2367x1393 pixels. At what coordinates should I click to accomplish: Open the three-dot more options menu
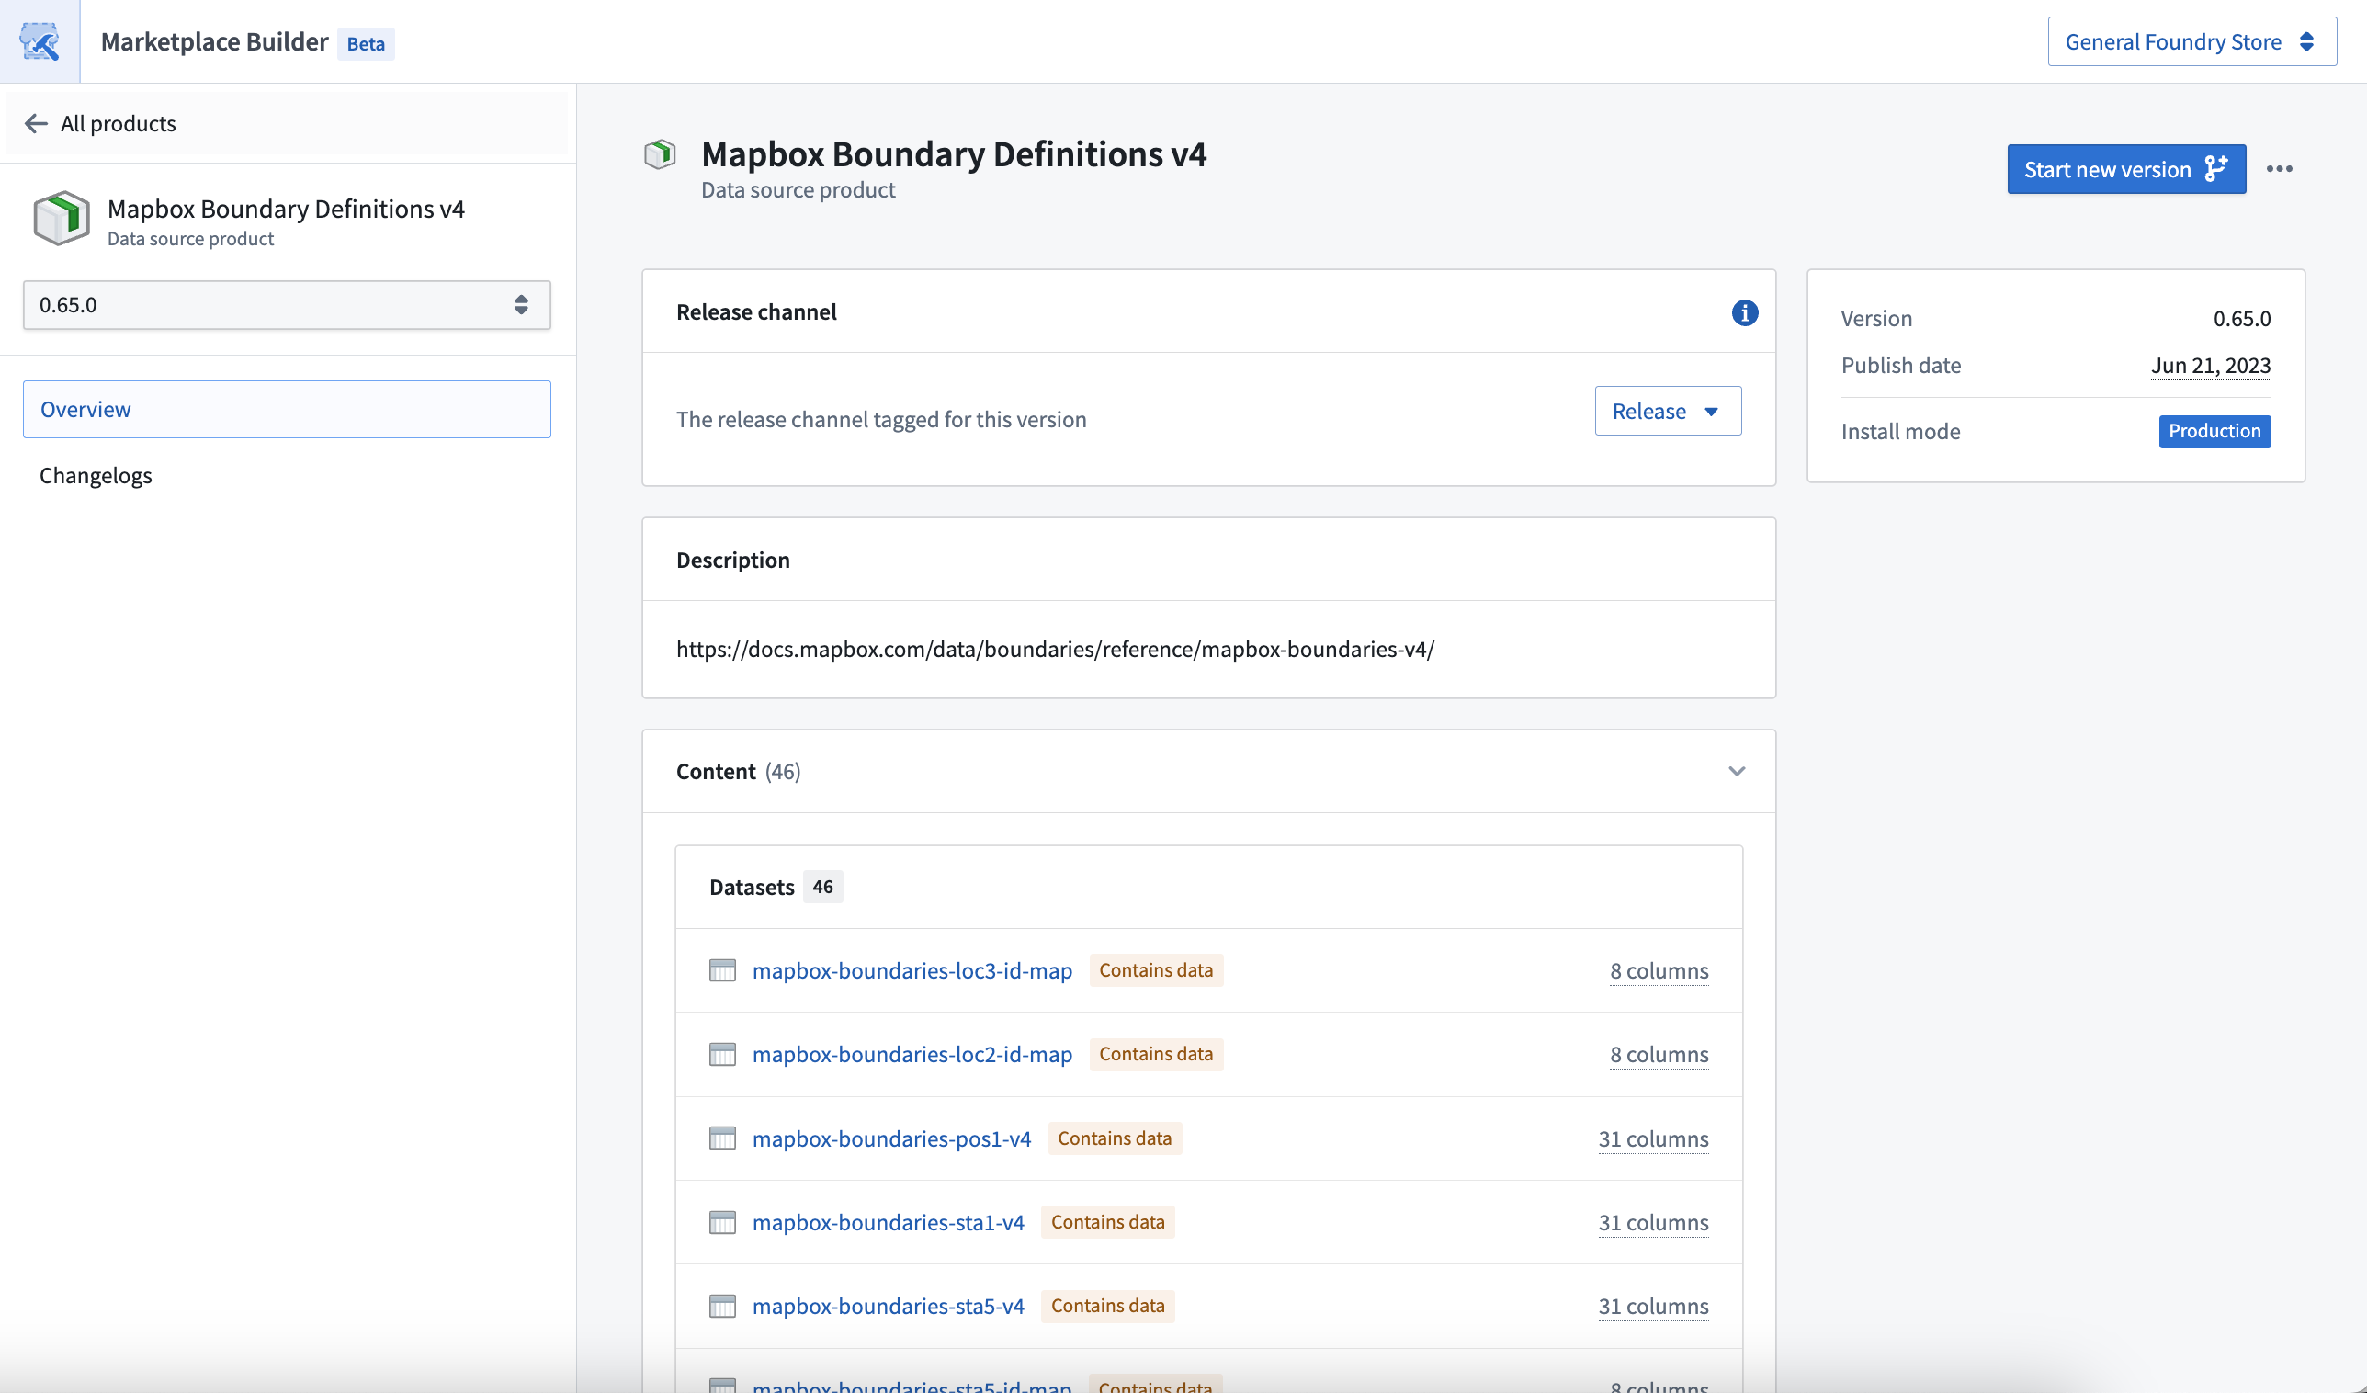(x=2279, y=169)
